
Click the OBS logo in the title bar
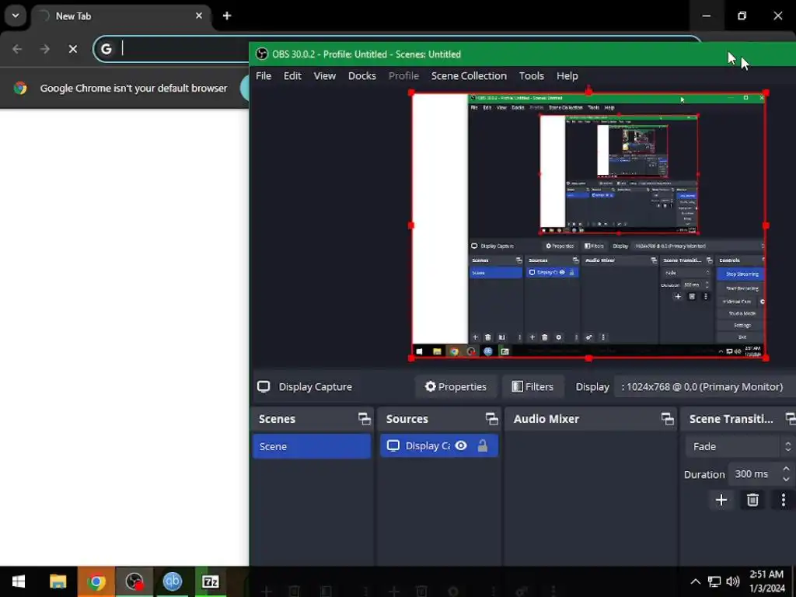point(261,54)
